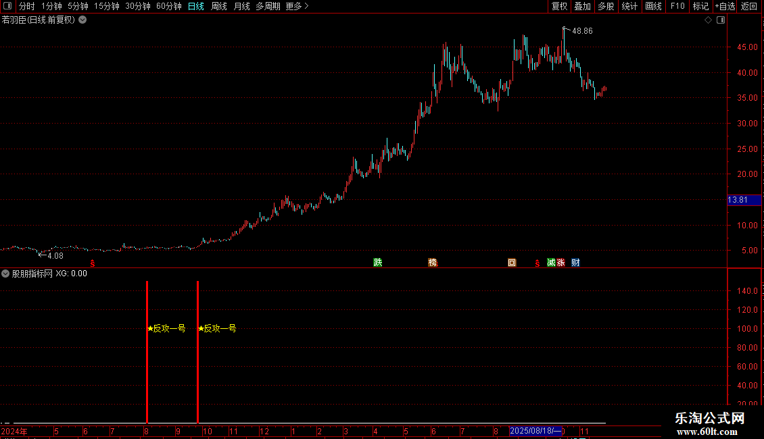
Task: Click month 12 on the time axis
Action: click(x=264, y=431)
